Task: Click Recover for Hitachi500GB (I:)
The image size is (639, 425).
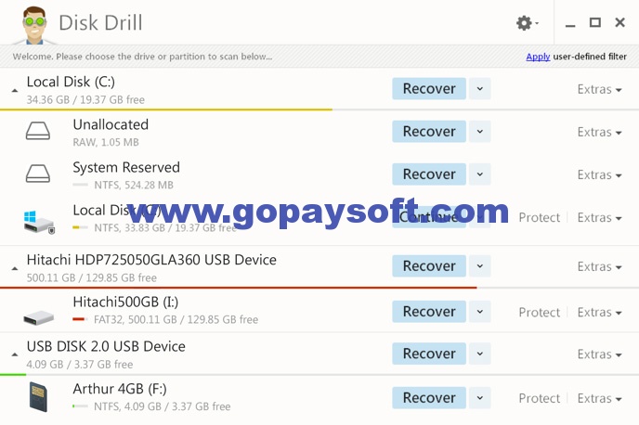Action: coord(429,312)
